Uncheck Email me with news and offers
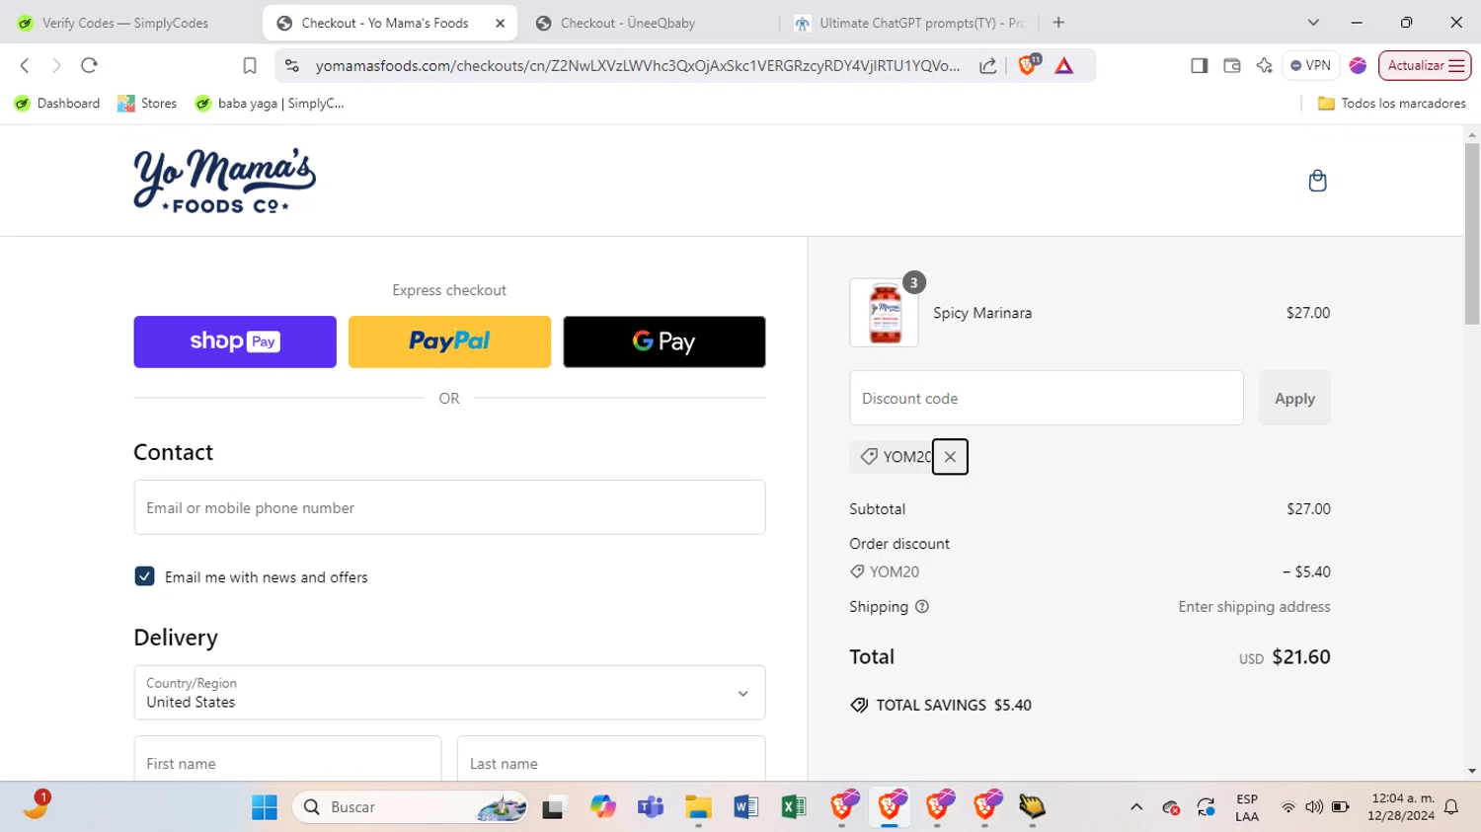The height and width of the screenshot is (832, 1481). pyautogui.click(x=144, y=576)
